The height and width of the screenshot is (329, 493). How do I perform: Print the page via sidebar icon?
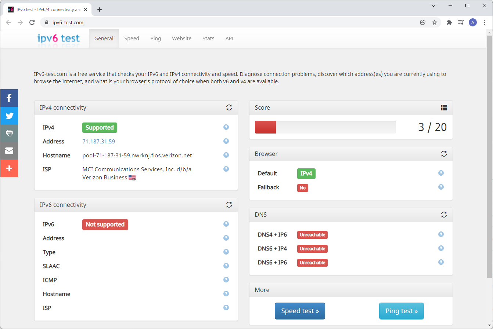click(9, 133)
